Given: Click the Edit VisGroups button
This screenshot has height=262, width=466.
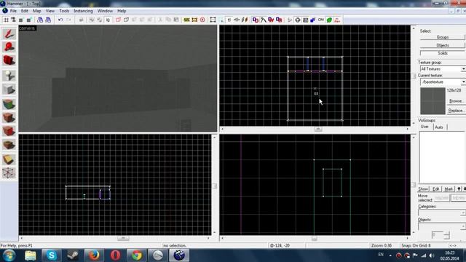Looking at the screenshot, I should click(x=435, y=189).
